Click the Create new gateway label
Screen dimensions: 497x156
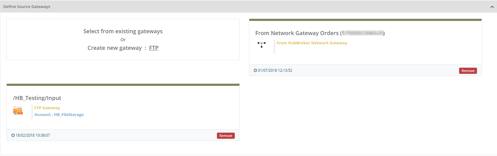[115, 48]
